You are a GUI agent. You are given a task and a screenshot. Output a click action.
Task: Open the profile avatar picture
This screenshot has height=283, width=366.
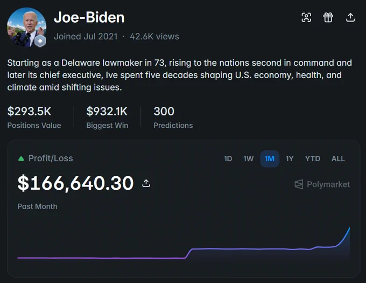pos(26,27)
